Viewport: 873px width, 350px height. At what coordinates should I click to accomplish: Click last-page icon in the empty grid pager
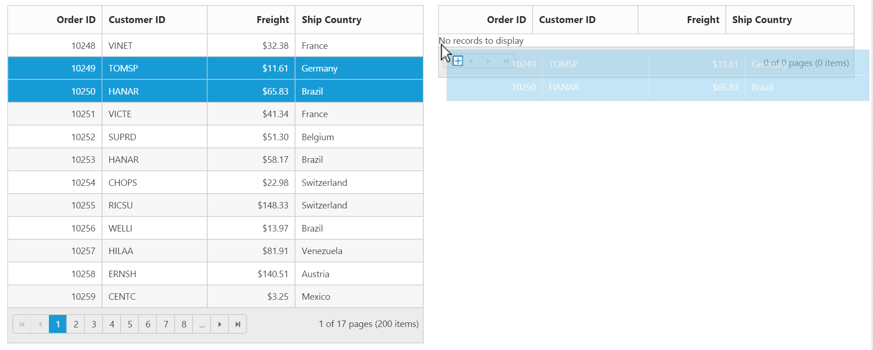506,61
